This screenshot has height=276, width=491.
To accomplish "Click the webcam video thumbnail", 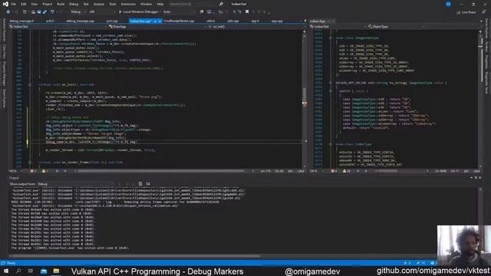I will pyautogui.click(x=464, y=245).
